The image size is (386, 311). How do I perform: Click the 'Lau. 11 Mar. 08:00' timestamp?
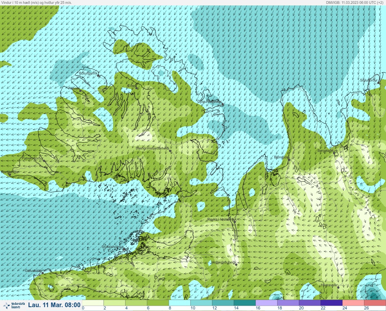[54, 305]
